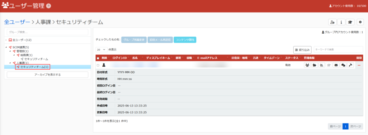This screenshot has width=368, height=135.
Task: Focus the グループ検索 input field
Action: (x=48, y=32)
